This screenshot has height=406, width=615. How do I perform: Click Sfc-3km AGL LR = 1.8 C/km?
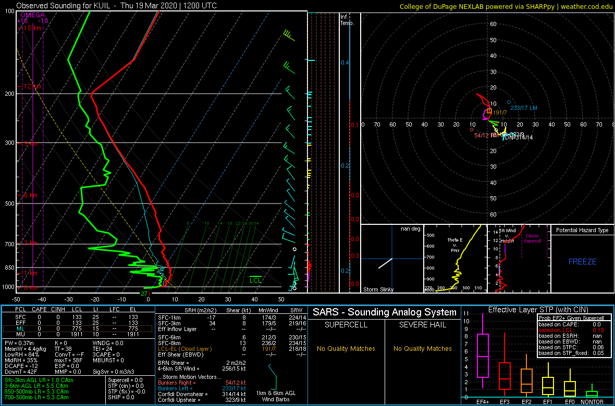(x=39, y=380)
